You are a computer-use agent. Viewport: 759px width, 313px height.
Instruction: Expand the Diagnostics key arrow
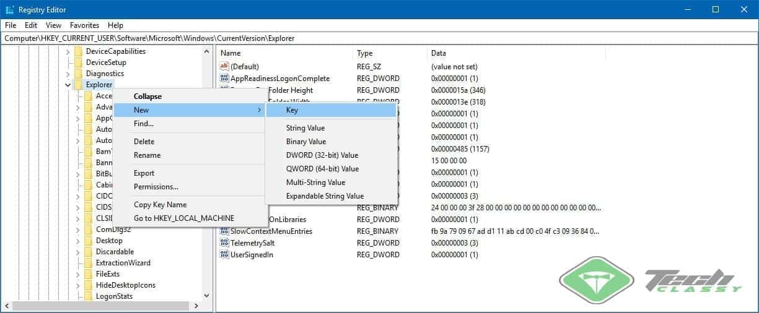point(68,74)
